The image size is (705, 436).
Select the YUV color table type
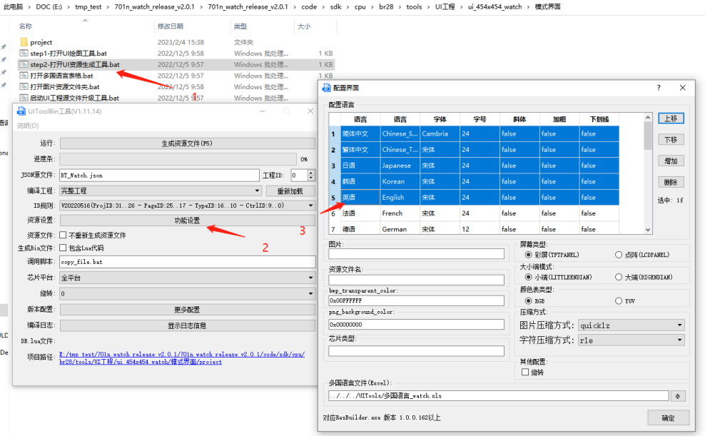[x=619, y=300]
